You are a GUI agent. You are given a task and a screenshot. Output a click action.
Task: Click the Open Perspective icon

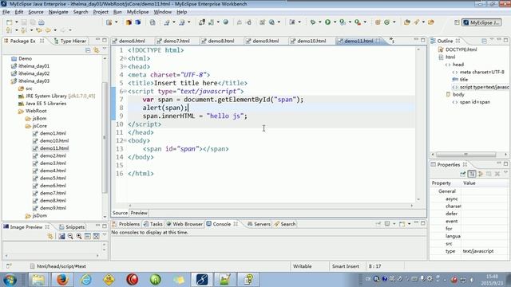point(457,22)
